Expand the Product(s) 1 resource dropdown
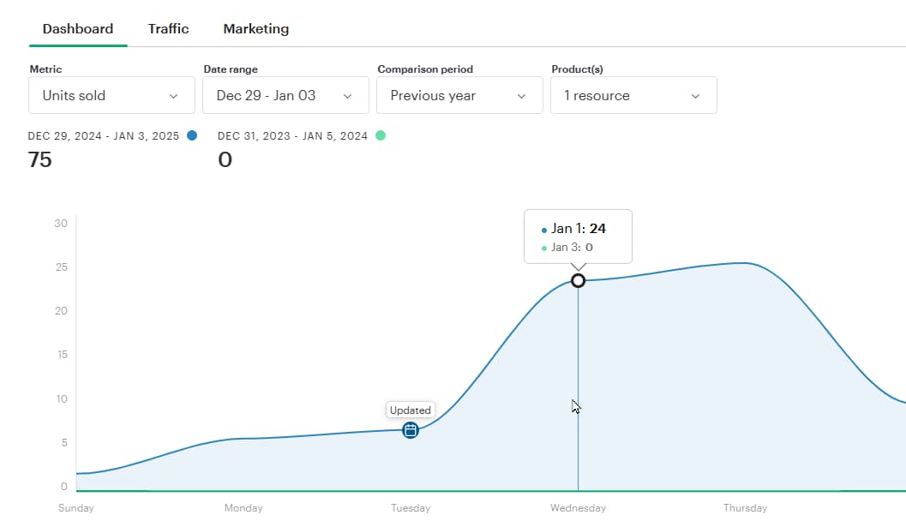 pos(633,95)
